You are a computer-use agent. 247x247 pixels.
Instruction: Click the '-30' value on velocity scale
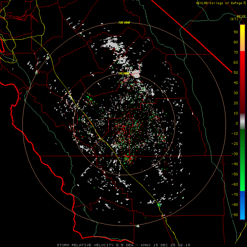(235, 154)
